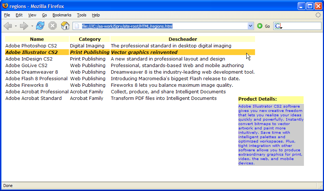This screenshot has width=324, height=191.
Task: Click the page icon in address bar
Action: tap(77, 26)
